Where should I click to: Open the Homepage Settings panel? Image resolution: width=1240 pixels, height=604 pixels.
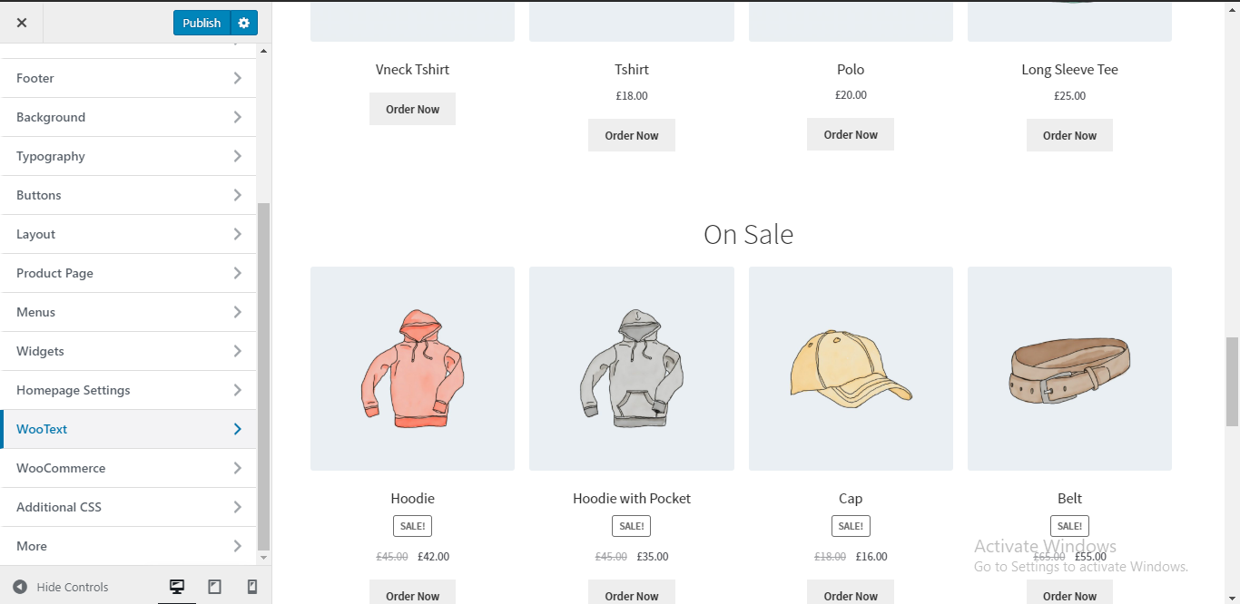click(x=129, y=390)
